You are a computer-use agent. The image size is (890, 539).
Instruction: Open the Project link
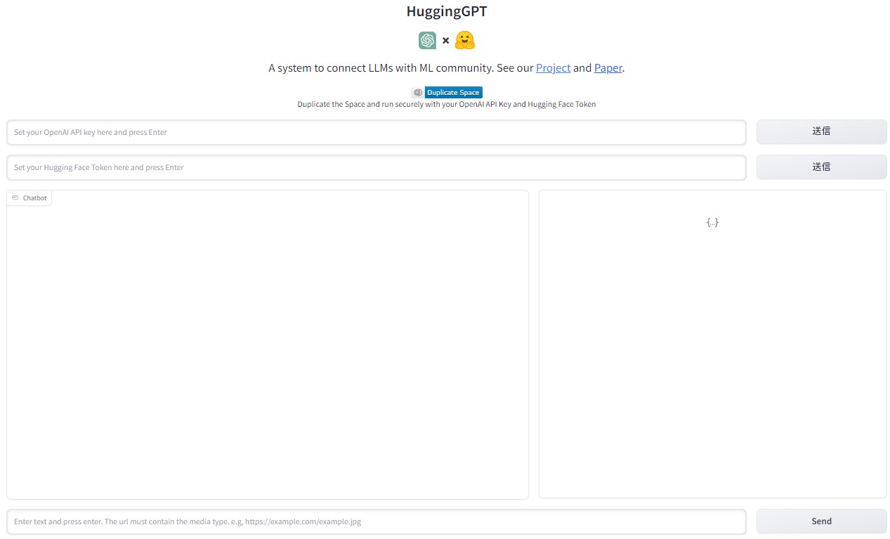tap(553, 68)
